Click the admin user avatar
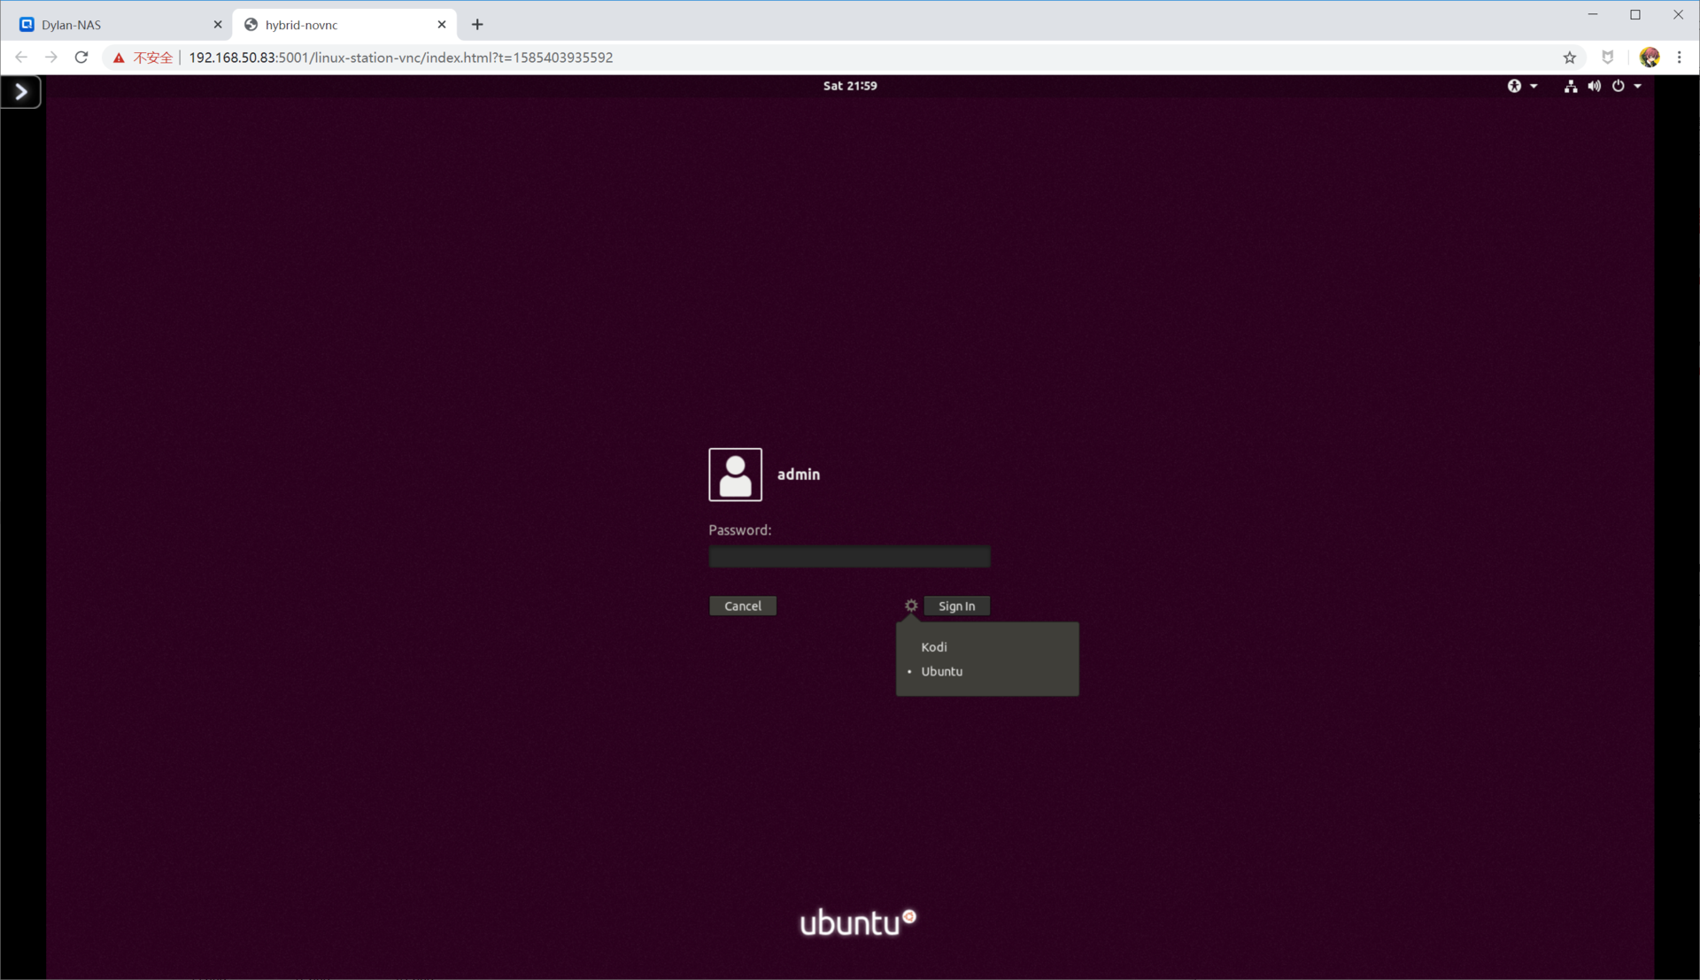1700x980 pixels. tap(735, 475)
